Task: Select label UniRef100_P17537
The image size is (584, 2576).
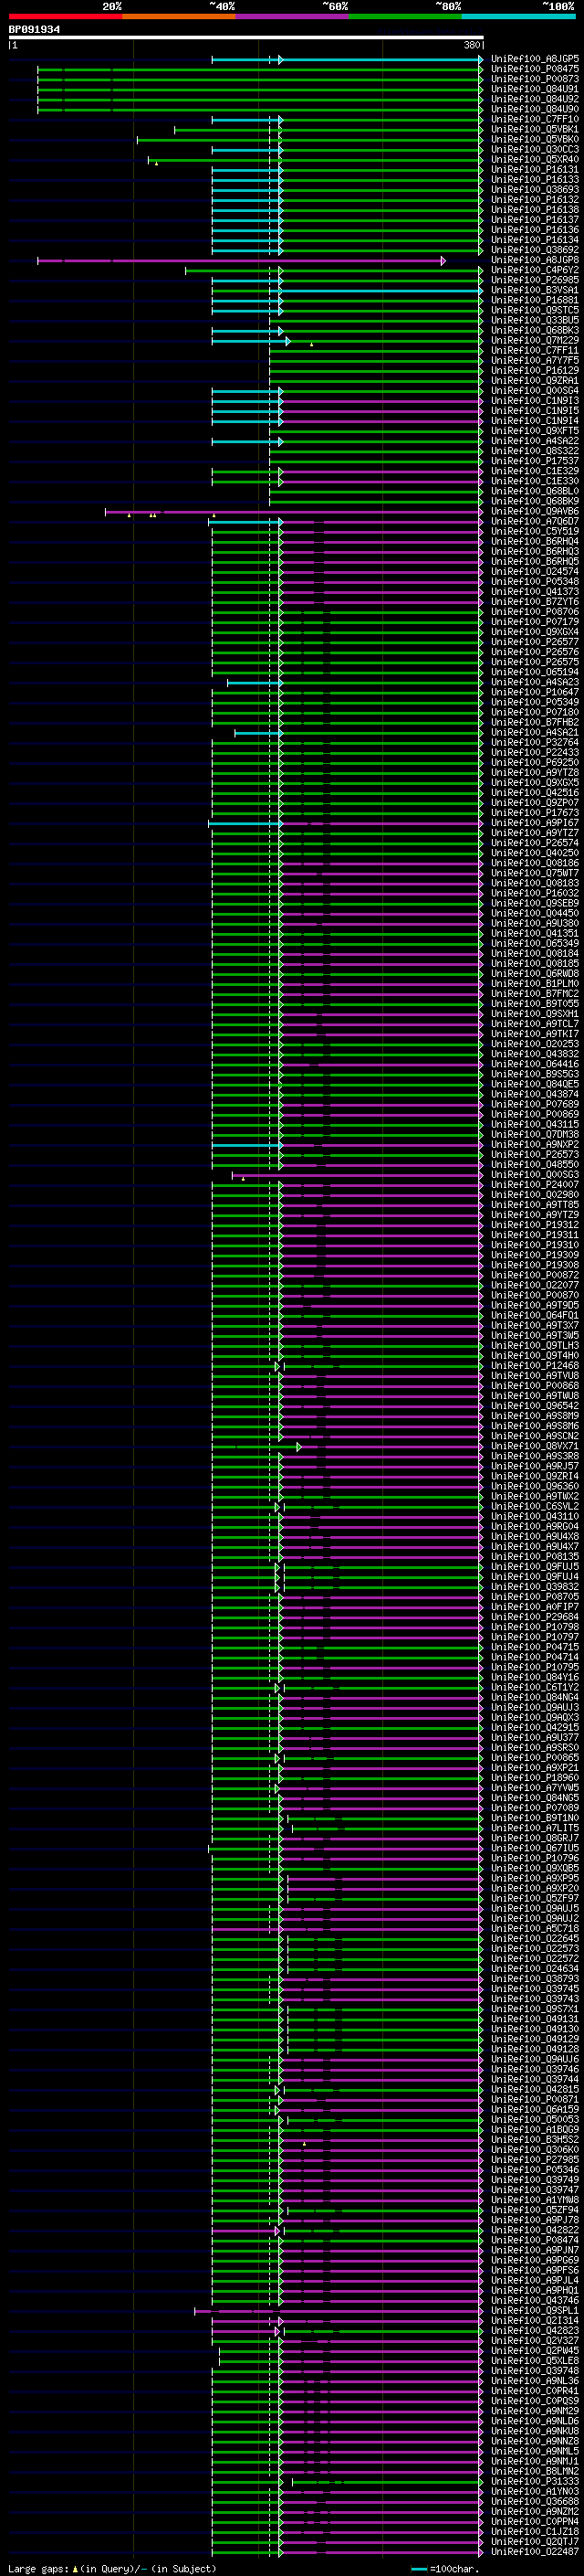Action: pos(534,461)
